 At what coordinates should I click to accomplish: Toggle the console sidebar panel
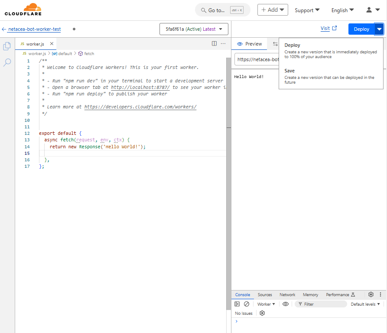237,304
